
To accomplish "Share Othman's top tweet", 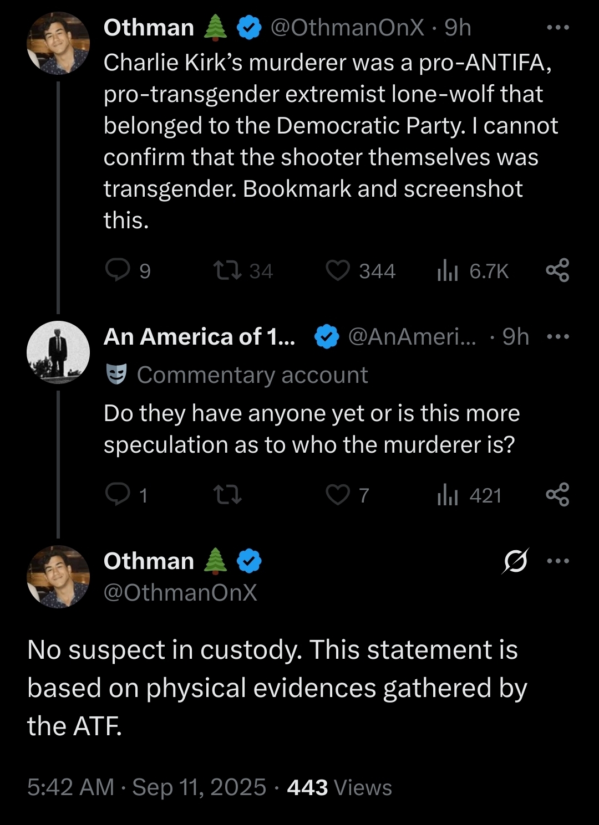I will [557, 270].
